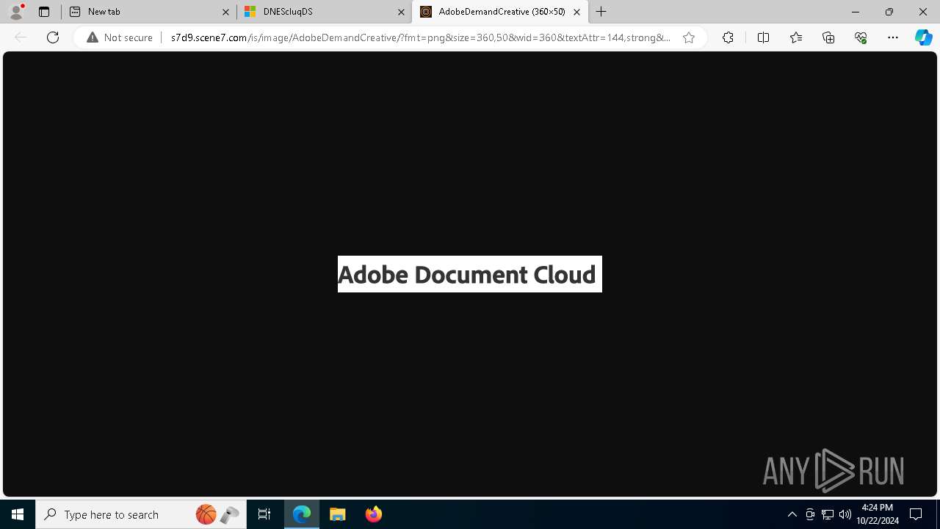Open the Extensions menu

tap(728, 37)
